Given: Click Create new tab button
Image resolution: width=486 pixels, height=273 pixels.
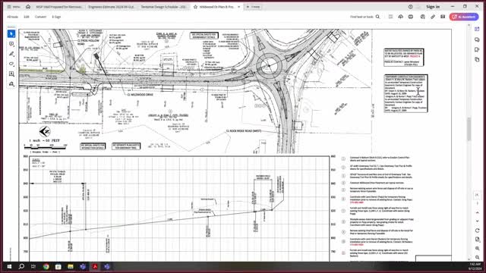Looking at the screenshot, I should click(x=253, y=7).
